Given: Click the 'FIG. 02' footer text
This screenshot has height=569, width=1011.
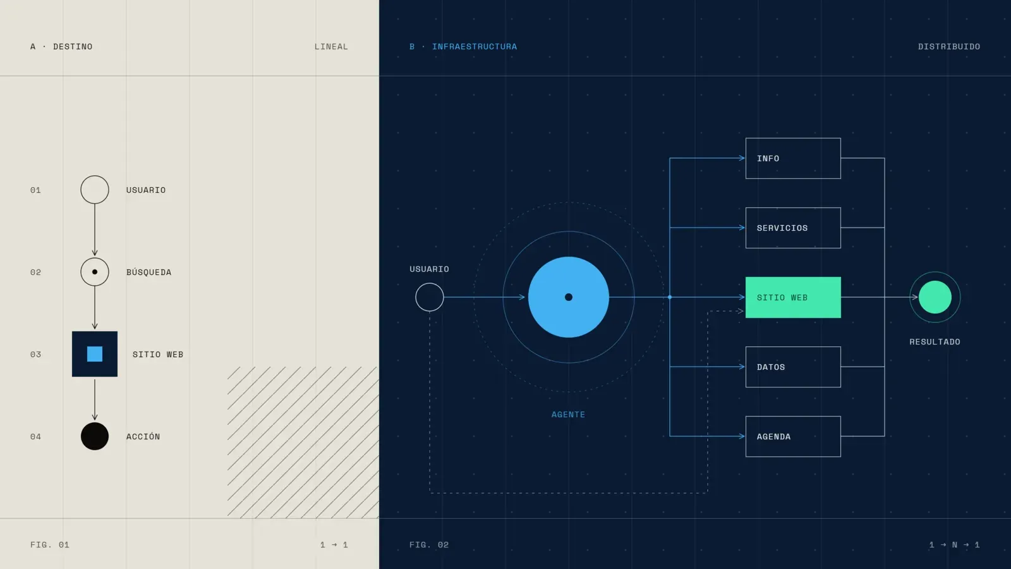Looking at the screenshot, I should point(429,544).
